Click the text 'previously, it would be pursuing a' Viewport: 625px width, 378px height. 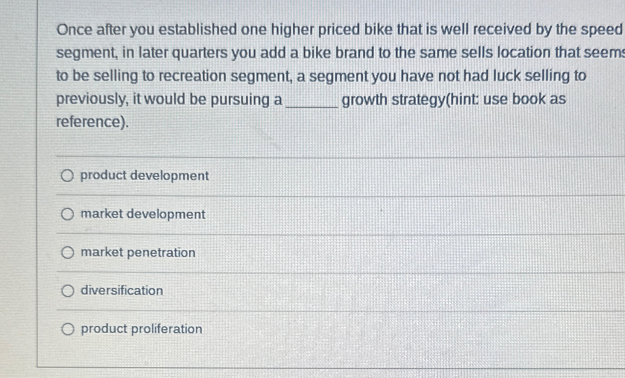click(169, 100)
